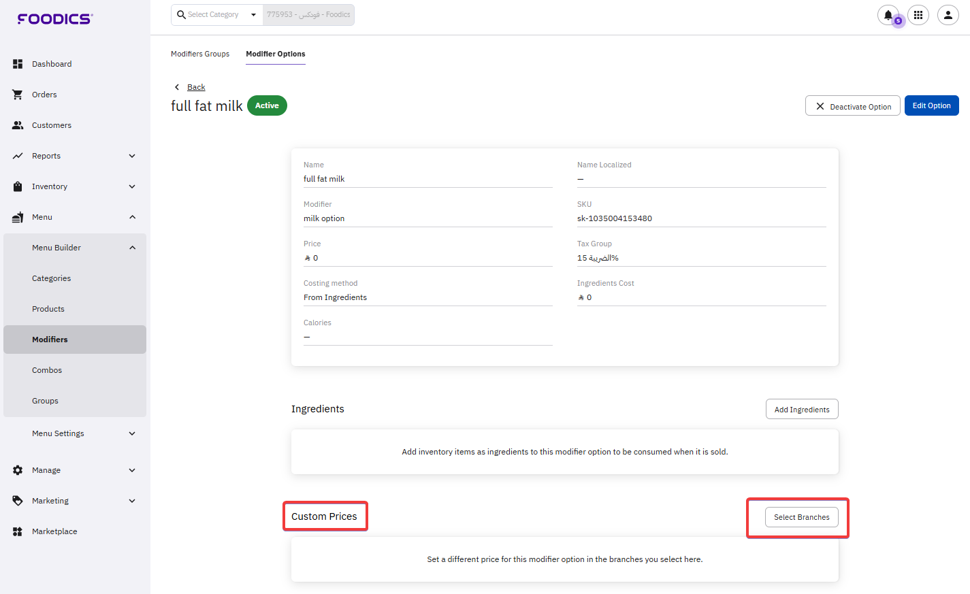Click the Marketplace icon in sidebar
The image size is (970, 594).
tap(18, 531)
